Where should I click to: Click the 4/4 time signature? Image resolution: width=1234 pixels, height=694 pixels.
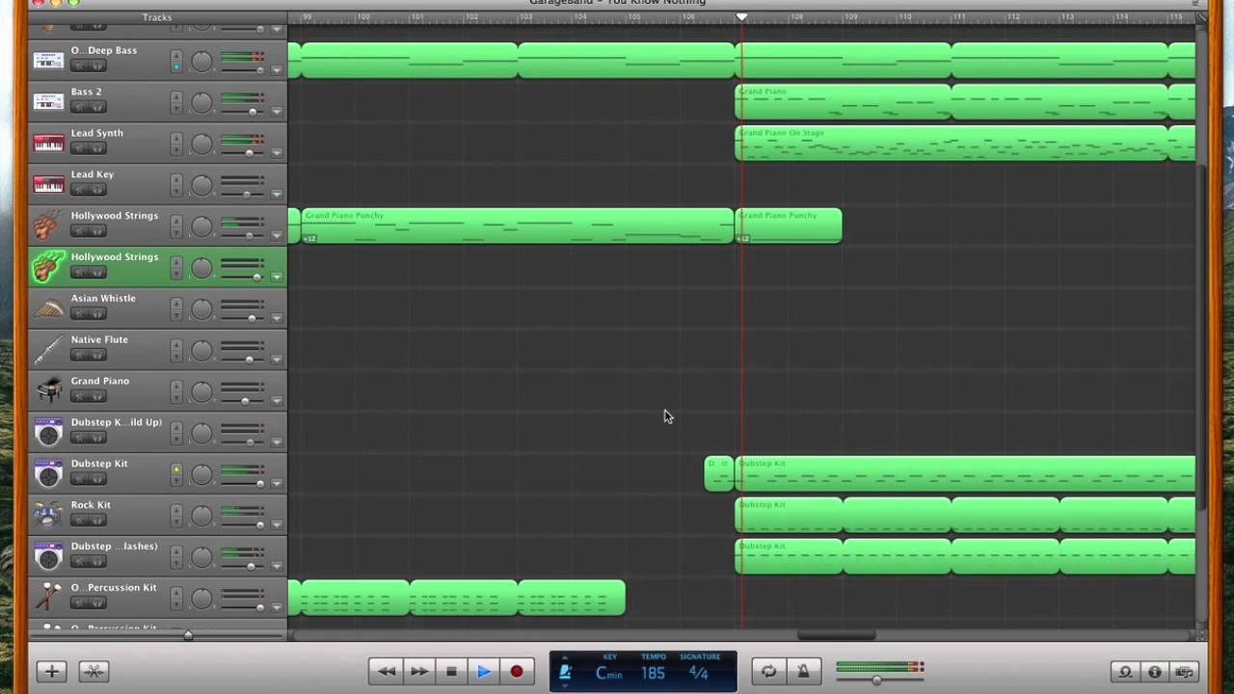pyautogui.click(x=699, y=674)
